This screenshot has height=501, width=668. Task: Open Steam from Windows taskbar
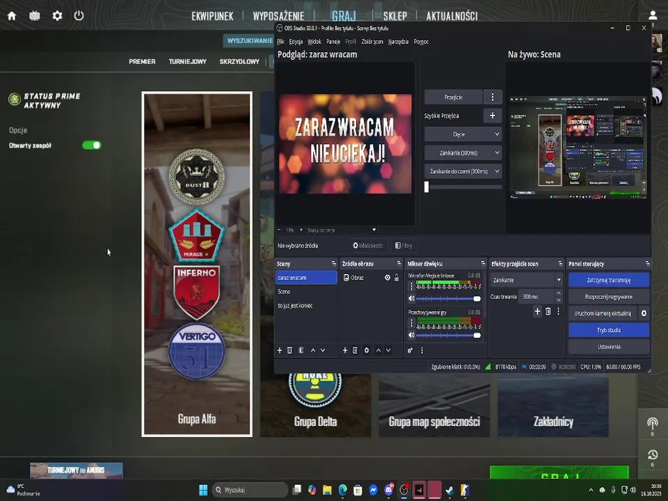(450, 490)
